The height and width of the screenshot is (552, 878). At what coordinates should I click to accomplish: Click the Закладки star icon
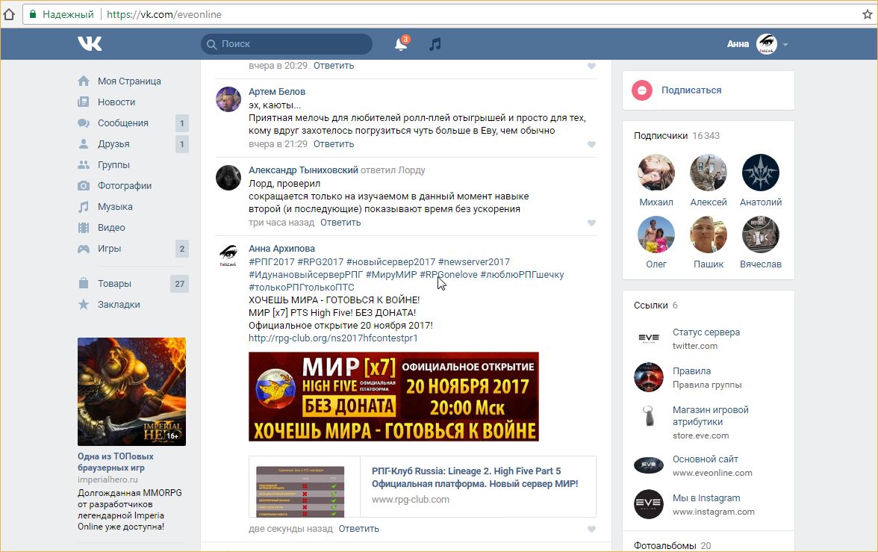[84, 304]
